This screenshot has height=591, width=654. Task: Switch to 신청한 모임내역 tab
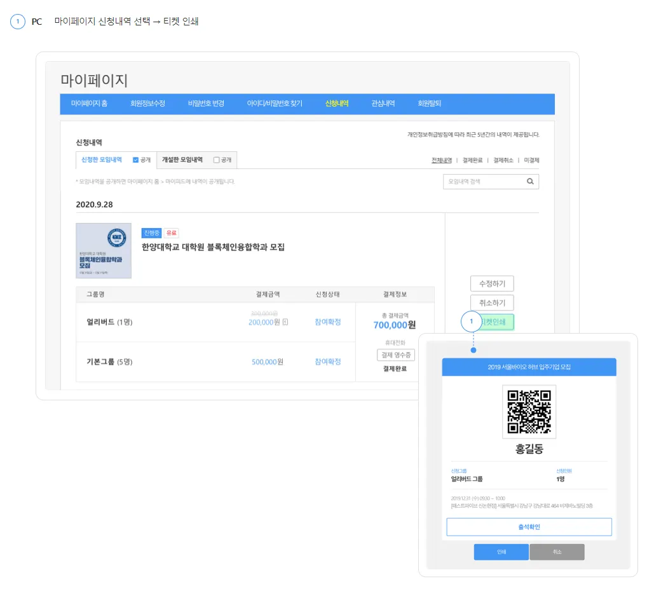click(x=101, y=160)
